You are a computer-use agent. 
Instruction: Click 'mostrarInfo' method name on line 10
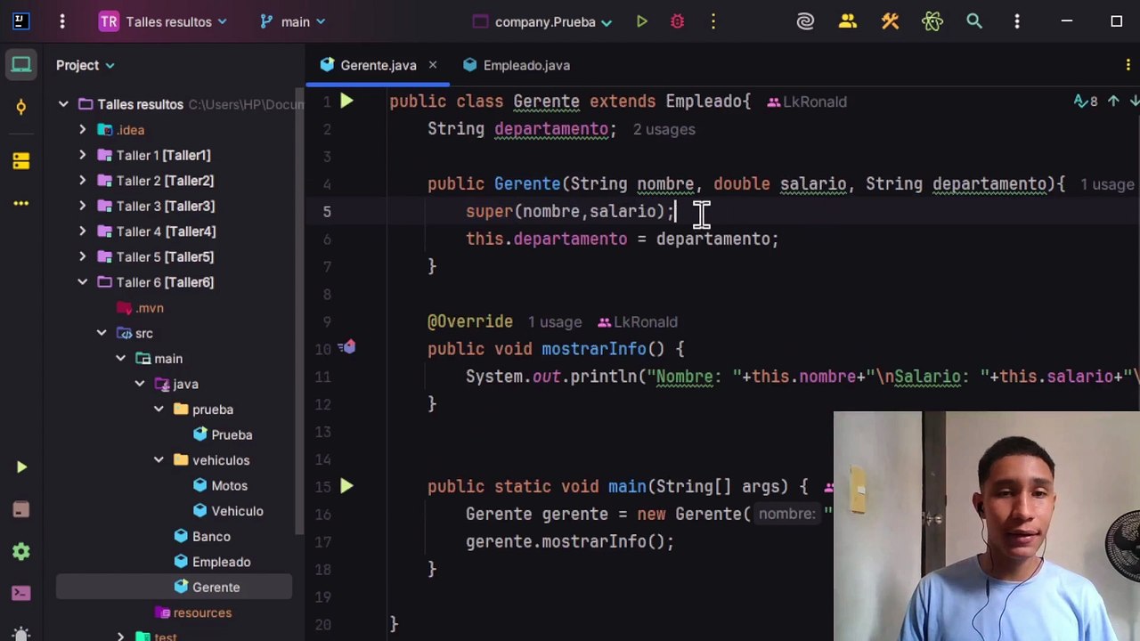point(594,349)
